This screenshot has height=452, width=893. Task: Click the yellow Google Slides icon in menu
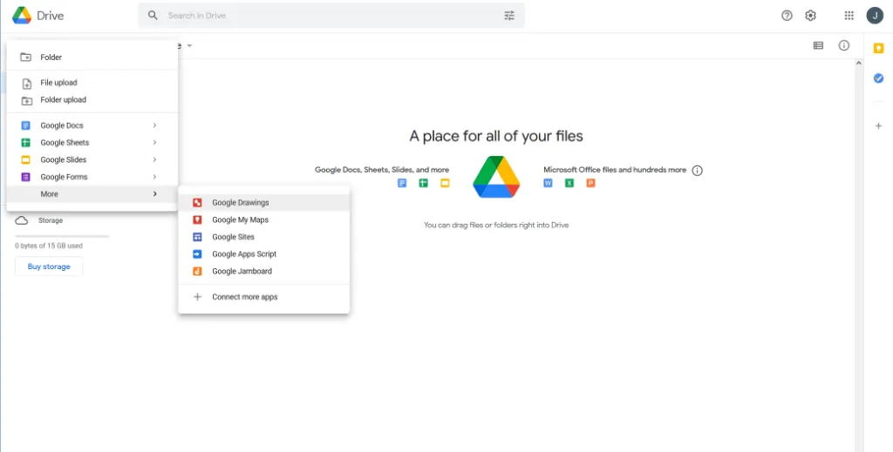[x=25, y=159]
